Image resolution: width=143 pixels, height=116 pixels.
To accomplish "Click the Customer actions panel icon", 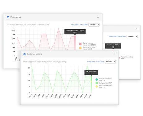I will [x=25, y=54].
